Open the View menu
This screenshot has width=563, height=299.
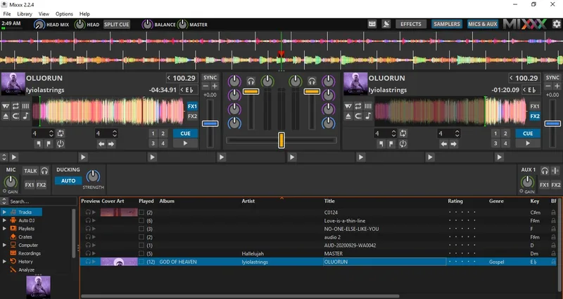click(44, 13)
